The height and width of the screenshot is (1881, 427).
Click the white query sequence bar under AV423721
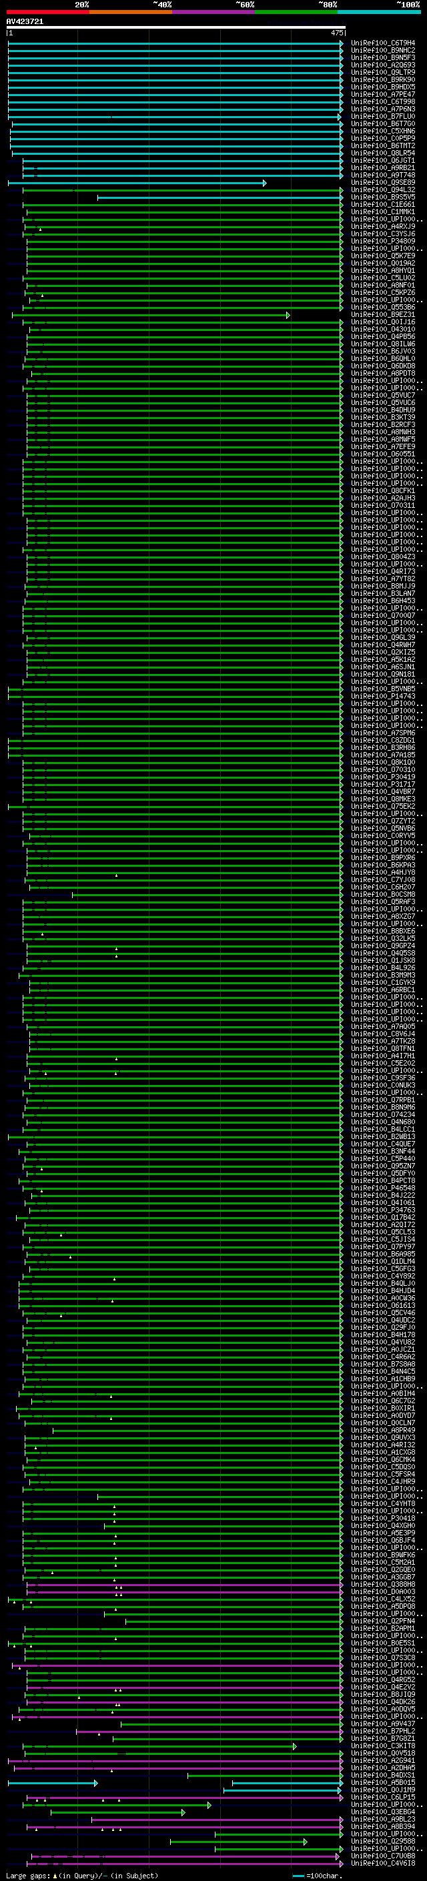[176, 27]
